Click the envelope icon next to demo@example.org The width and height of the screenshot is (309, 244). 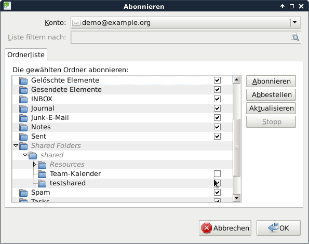[x=76, y=23]
